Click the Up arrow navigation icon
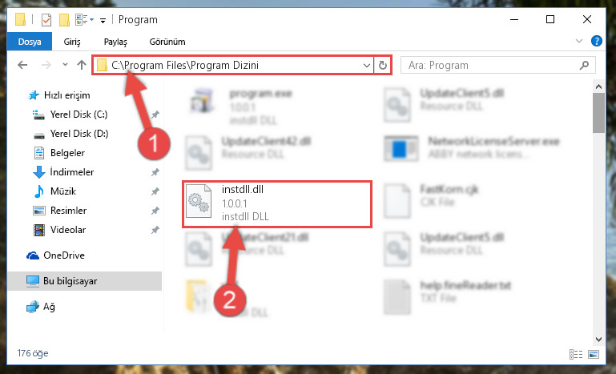 coord(82,65)
